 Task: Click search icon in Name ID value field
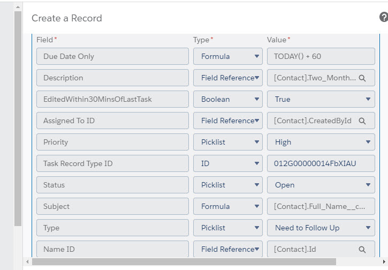[x=362, y=250]
